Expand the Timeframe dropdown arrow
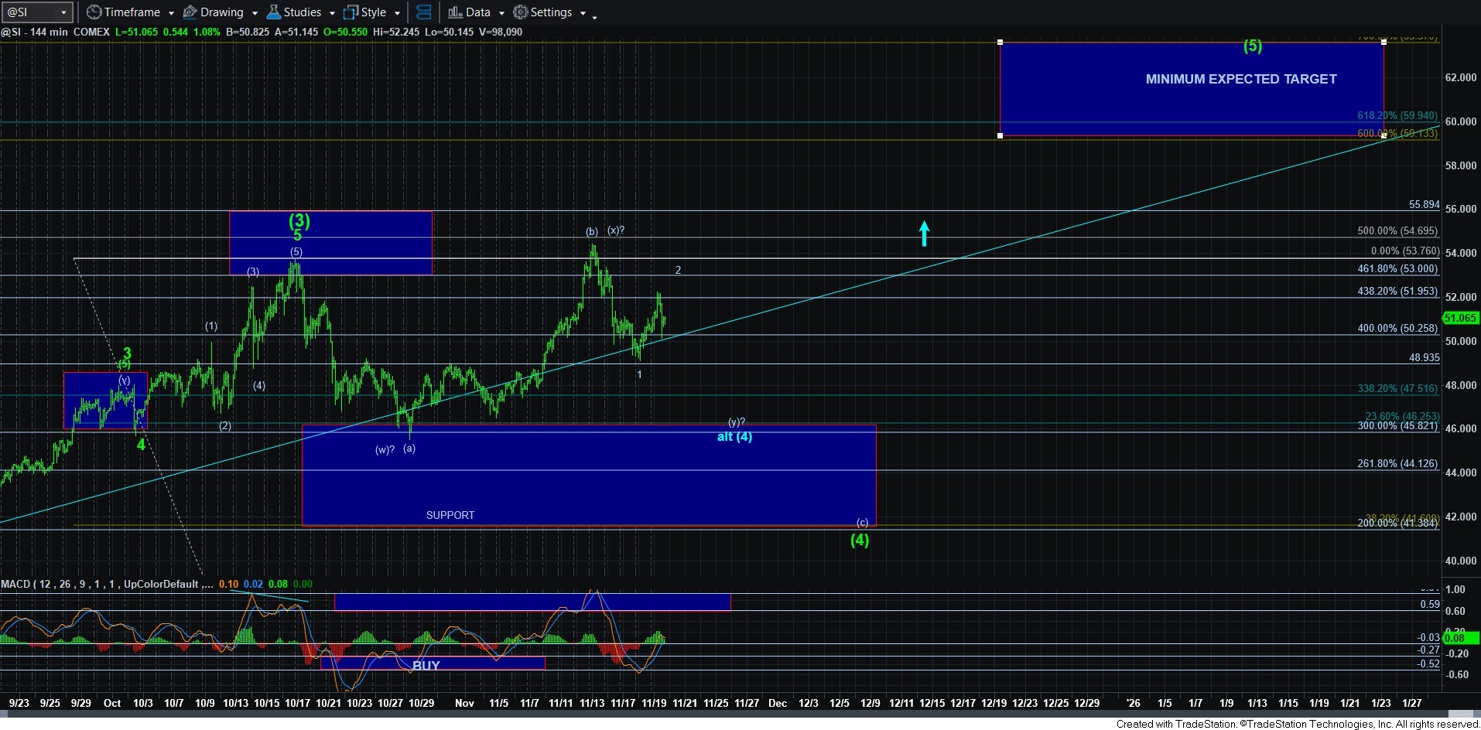 coord(171,13)
